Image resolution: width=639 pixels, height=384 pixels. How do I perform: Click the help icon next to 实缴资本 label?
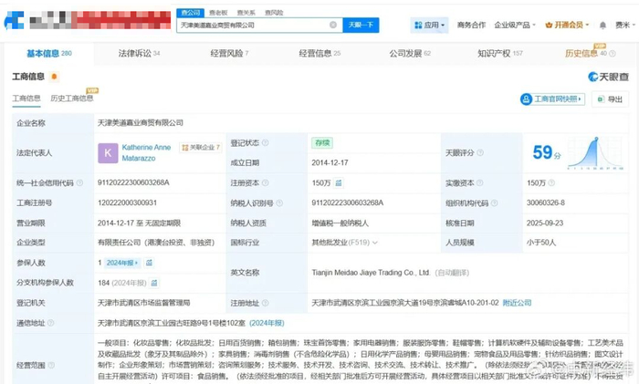479,182
